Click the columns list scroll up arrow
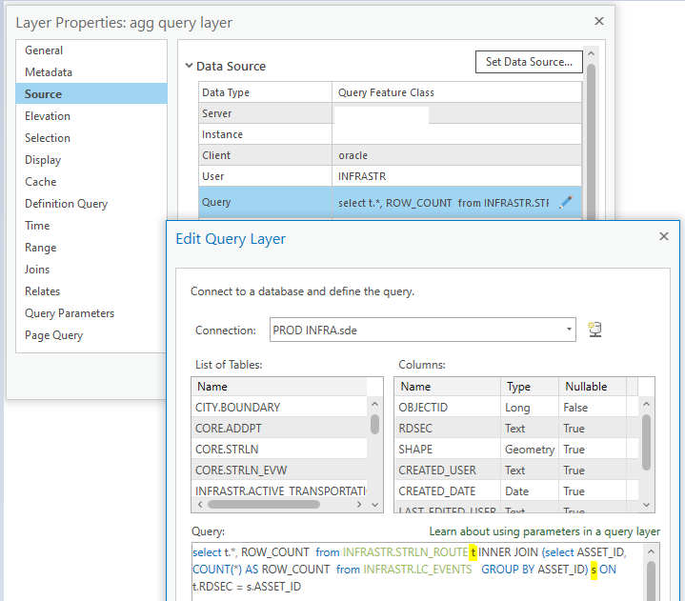 coord(647,404)
